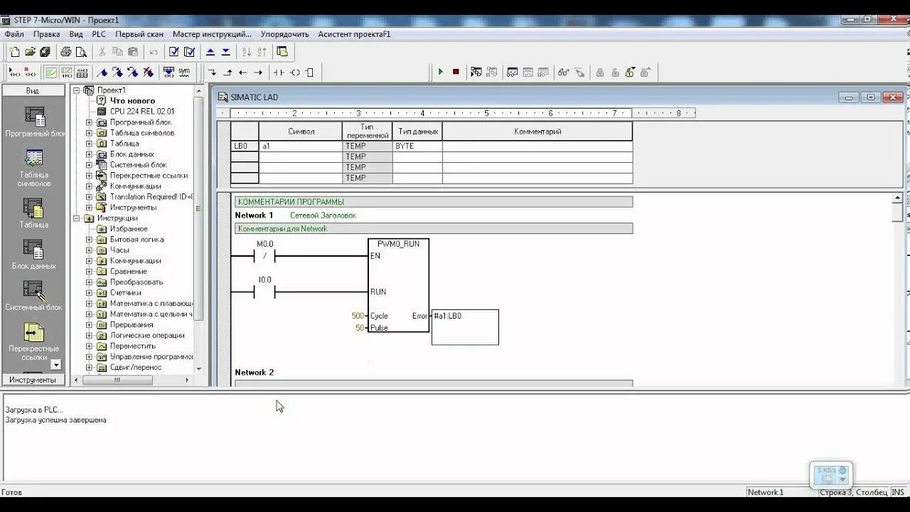Click the PWM0_RUN instruction box

click(x=398, y=285)
